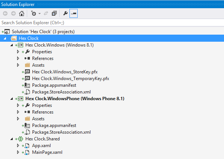Click the Assets folder icon under Hex Clock.WindowsPhone
224x159 pixels.
tap(27, 119)
